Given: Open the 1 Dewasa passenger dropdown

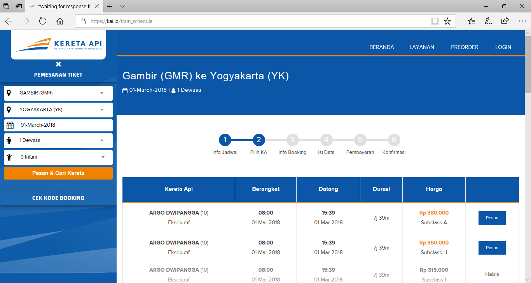Looking at the screenshot, I should (58, 140).
